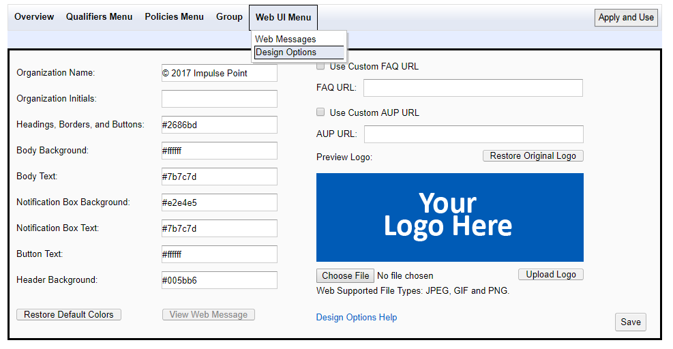
Task: Click the Upload Logo button
Action: pyautogui.click(x=551, y=274)
